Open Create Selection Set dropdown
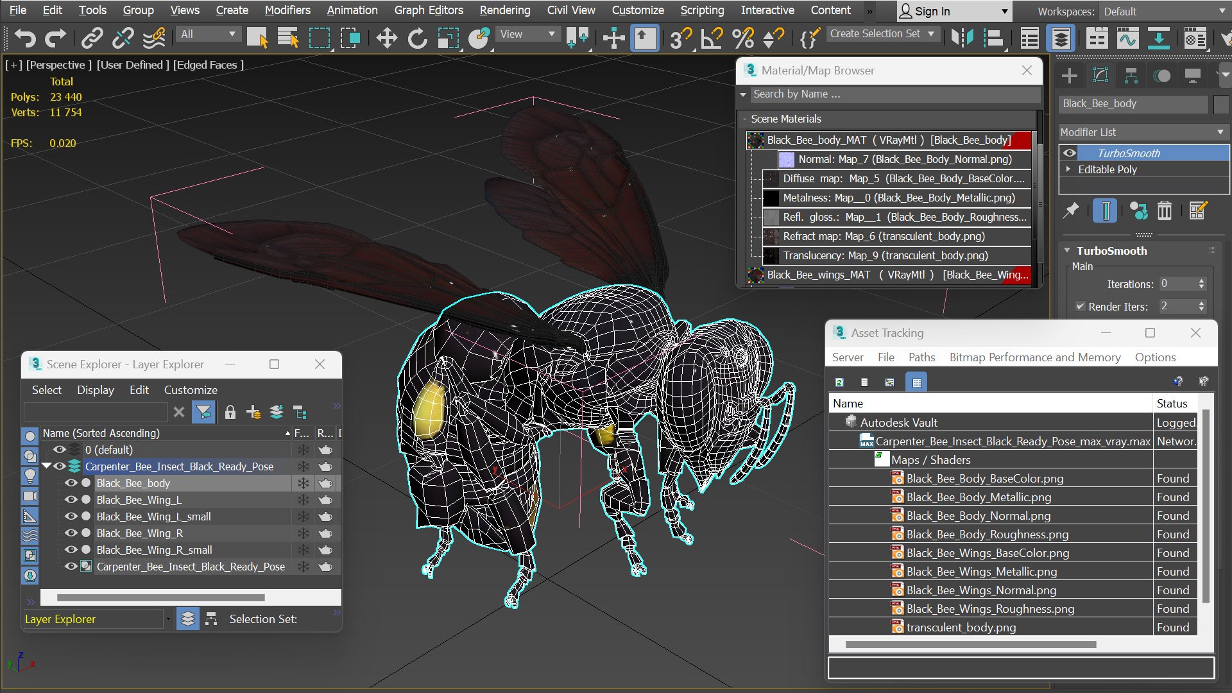 (x=883, y=33)
